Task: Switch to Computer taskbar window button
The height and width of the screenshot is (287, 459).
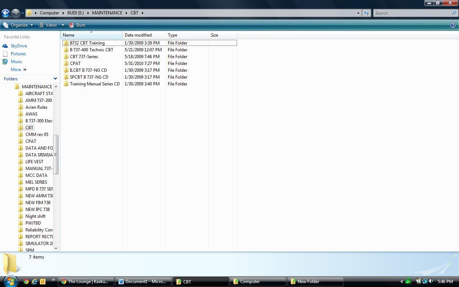Action: 258,282
